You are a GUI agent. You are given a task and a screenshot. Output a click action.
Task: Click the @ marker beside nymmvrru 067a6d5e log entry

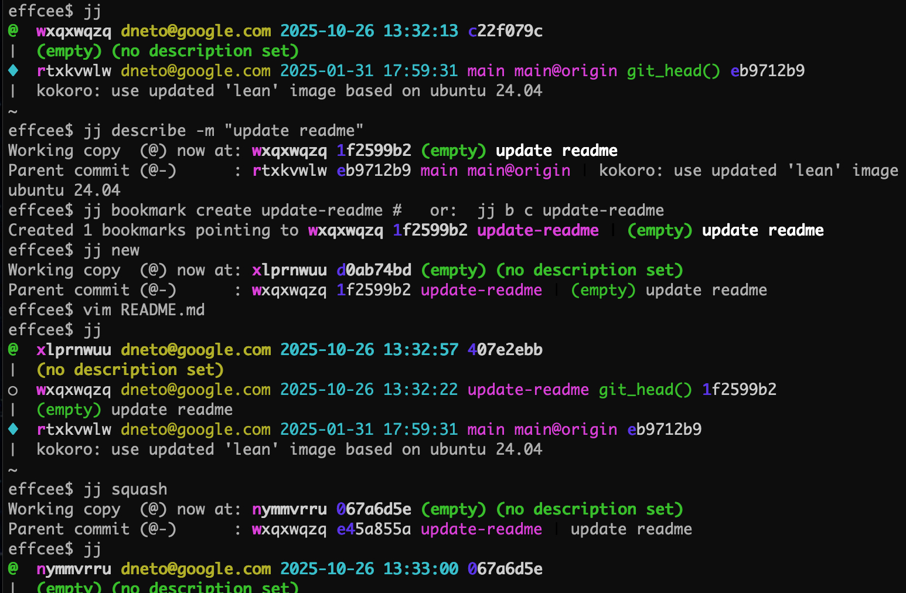click(13, 568)
